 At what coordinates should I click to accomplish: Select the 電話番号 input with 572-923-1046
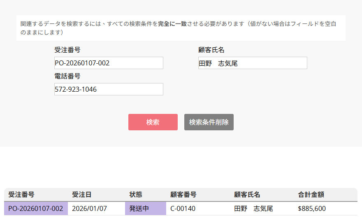click(109, 89)
